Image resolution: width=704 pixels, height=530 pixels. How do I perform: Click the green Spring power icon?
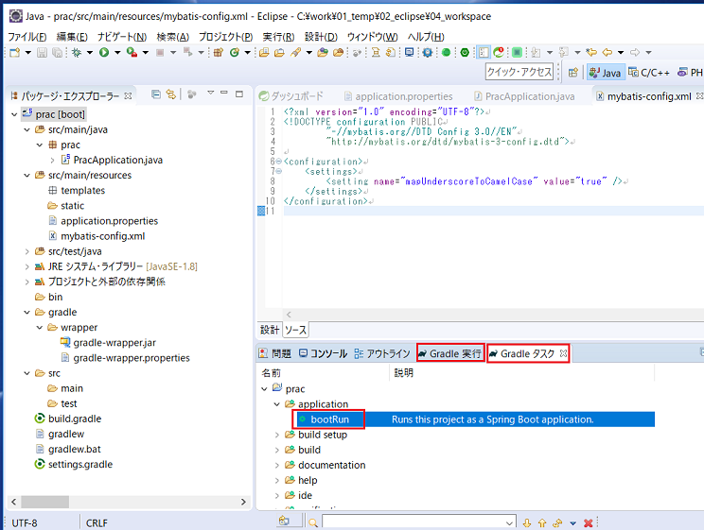pyautogui.click(x=465, y=53)
